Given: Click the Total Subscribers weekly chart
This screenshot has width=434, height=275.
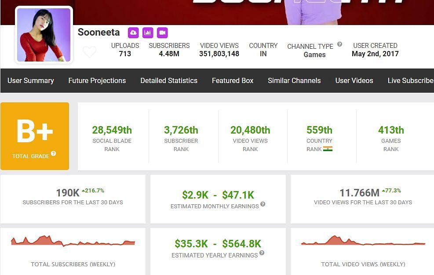Looking at the screenshot, I should point(73,241).
